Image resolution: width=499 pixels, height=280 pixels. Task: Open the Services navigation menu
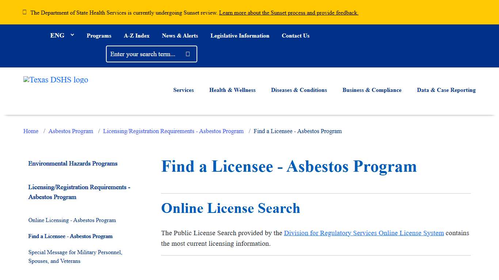click(183, 90)
